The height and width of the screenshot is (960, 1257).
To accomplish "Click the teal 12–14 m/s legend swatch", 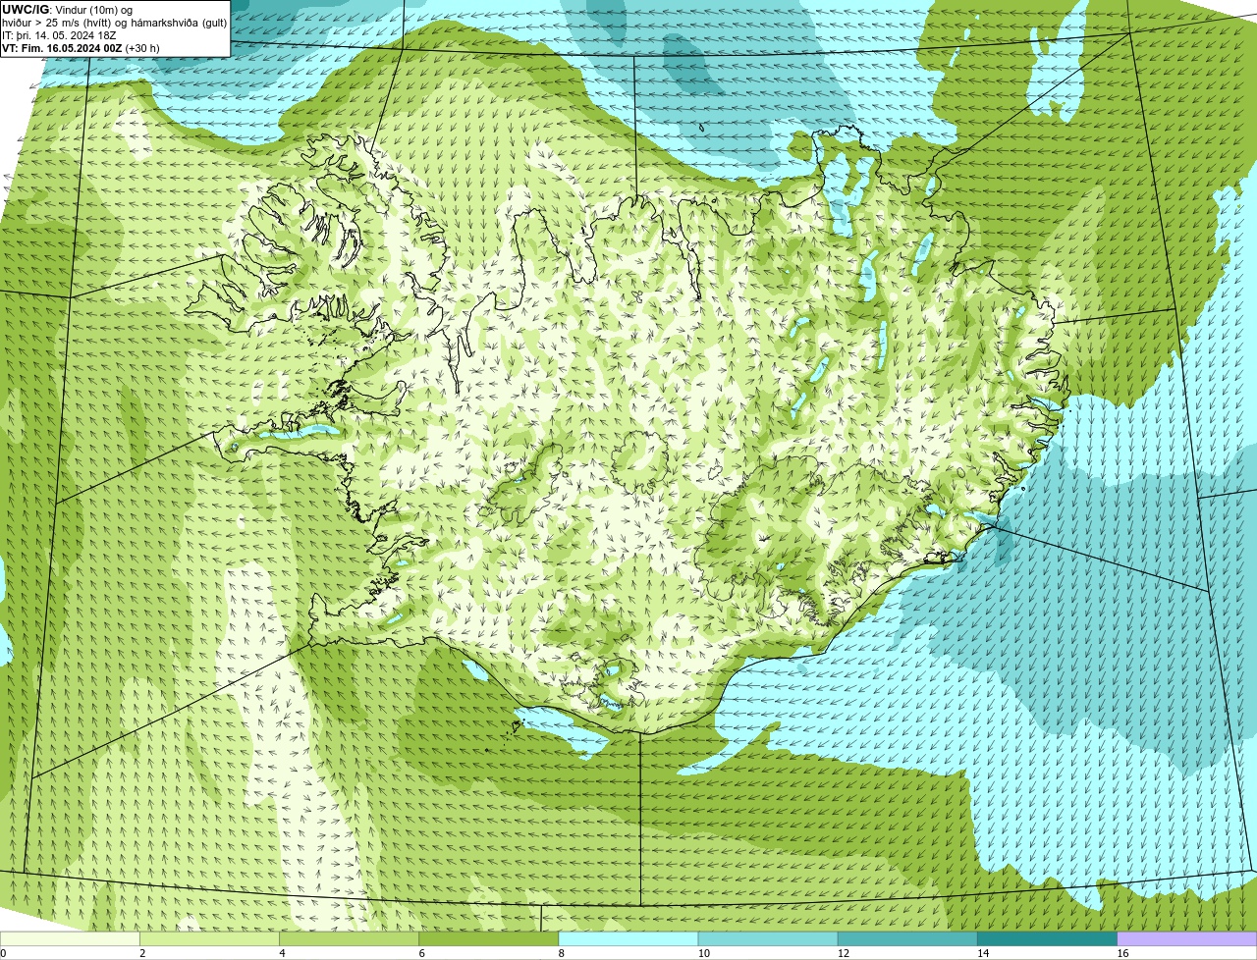I will [x=907, y=939].
